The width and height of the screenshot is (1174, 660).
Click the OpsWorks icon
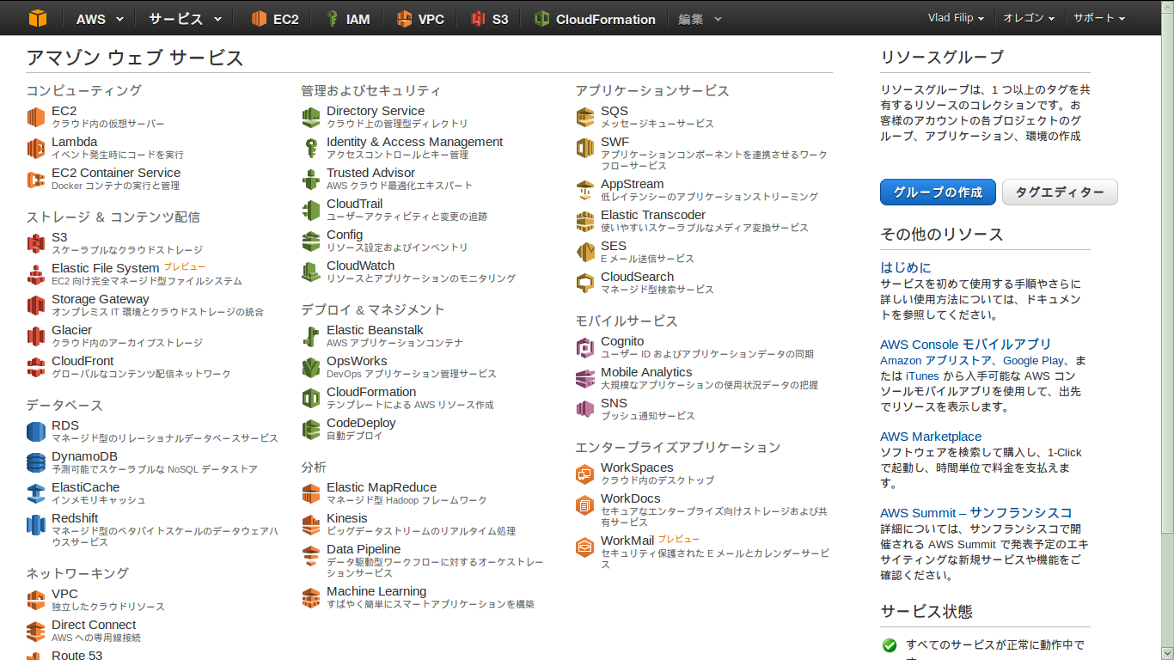[310, 367]
